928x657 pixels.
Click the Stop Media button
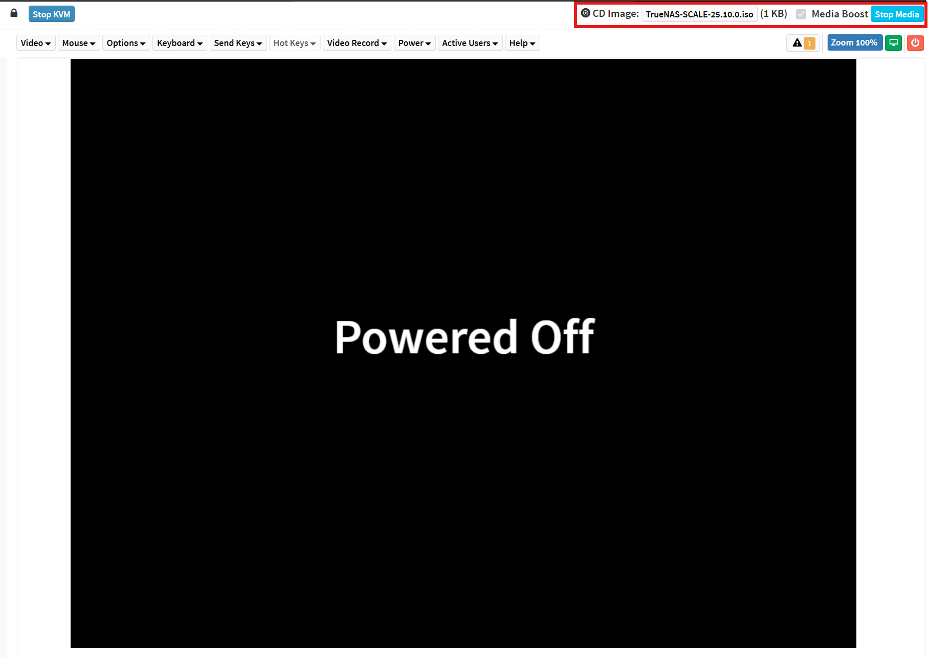(x=896, y=14)
